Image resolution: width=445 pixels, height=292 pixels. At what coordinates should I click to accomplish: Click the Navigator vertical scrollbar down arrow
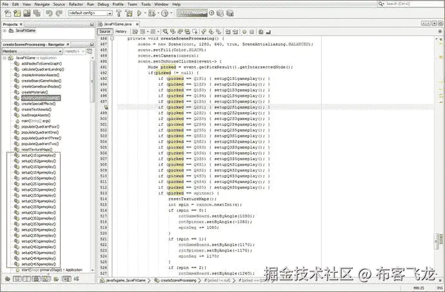pyautogui.click(x=92, y=270)
